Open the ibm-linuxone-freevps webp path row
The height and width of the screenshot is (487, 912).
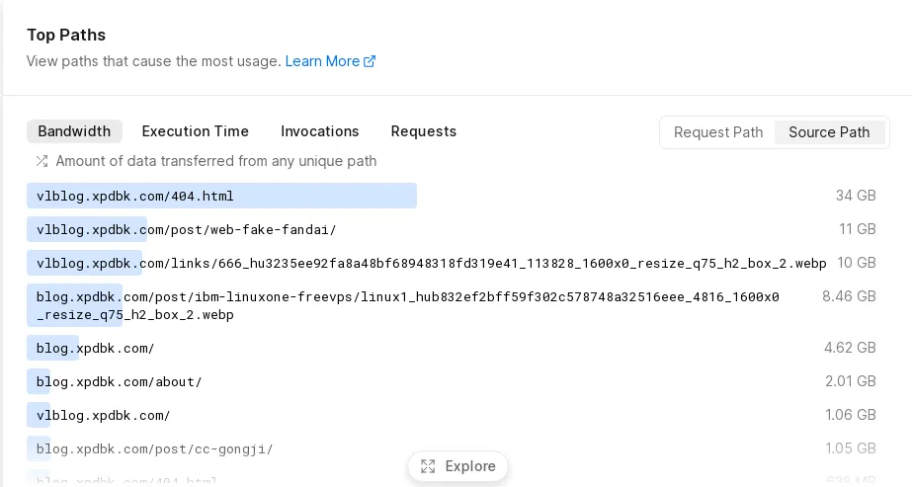pos(408,305)
